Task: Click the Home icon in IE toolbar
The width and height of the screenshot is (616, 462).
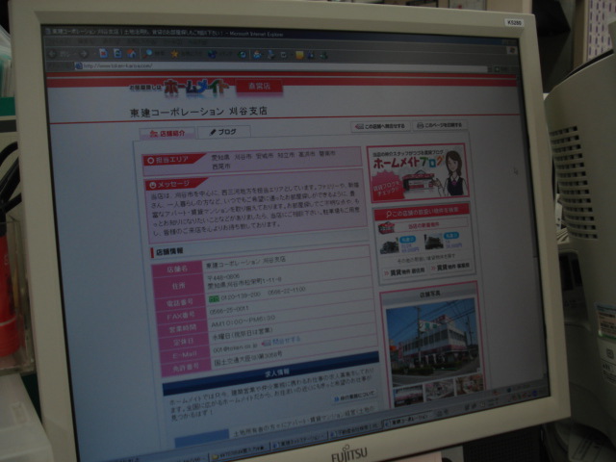Action: (132, 53)
